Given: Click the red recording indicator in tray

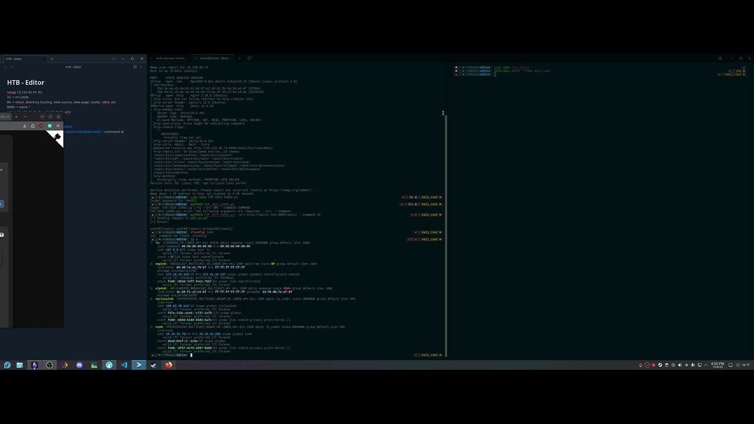Looking at the screenshot, I should (x=653, y=365).
